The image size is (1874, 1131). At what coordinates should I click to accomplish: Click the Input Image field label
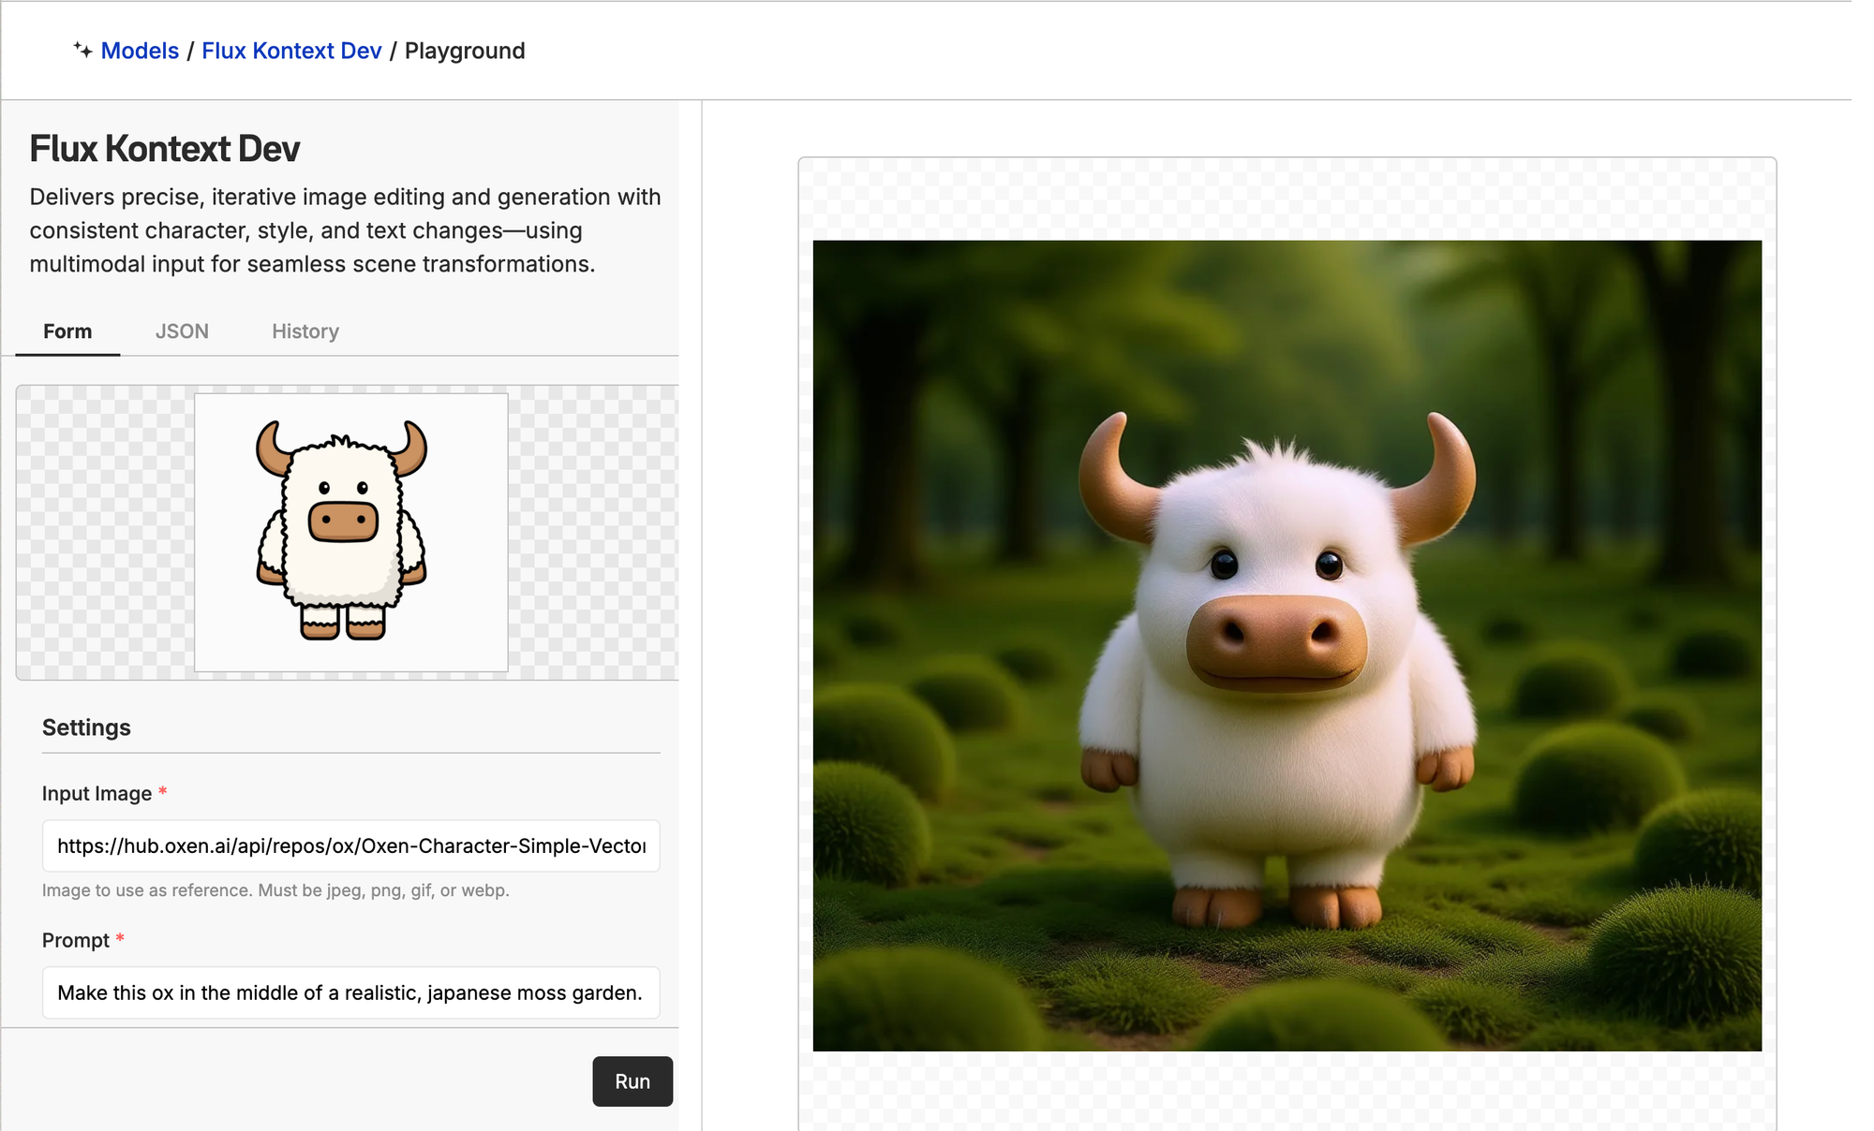coord(97,794)
